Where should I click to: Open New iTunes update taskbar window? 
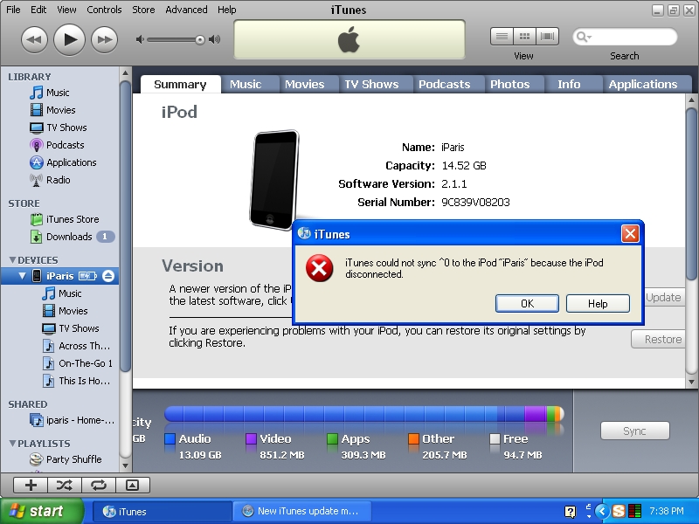(301, 511)
